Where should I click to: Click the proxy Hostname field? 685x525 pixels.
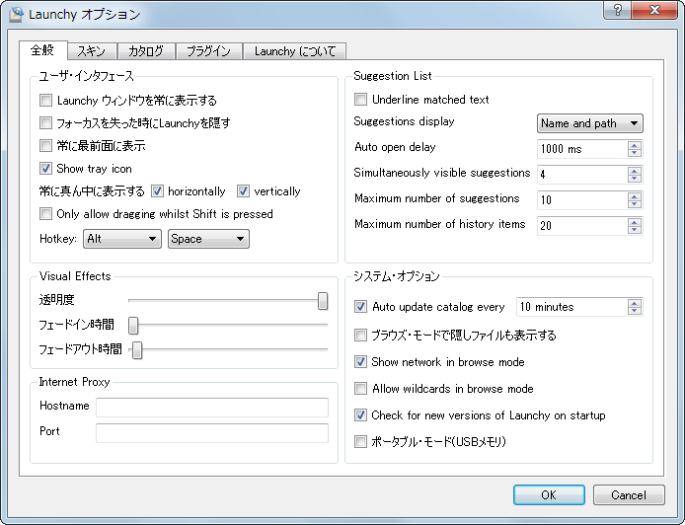tap(212, 408)
